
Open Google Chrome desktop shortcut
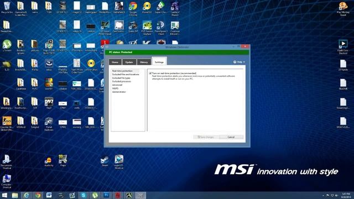(x=133, y=9)
